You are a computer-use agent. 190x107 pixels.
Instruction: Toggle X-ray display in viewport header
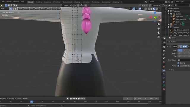coord(145,9)
